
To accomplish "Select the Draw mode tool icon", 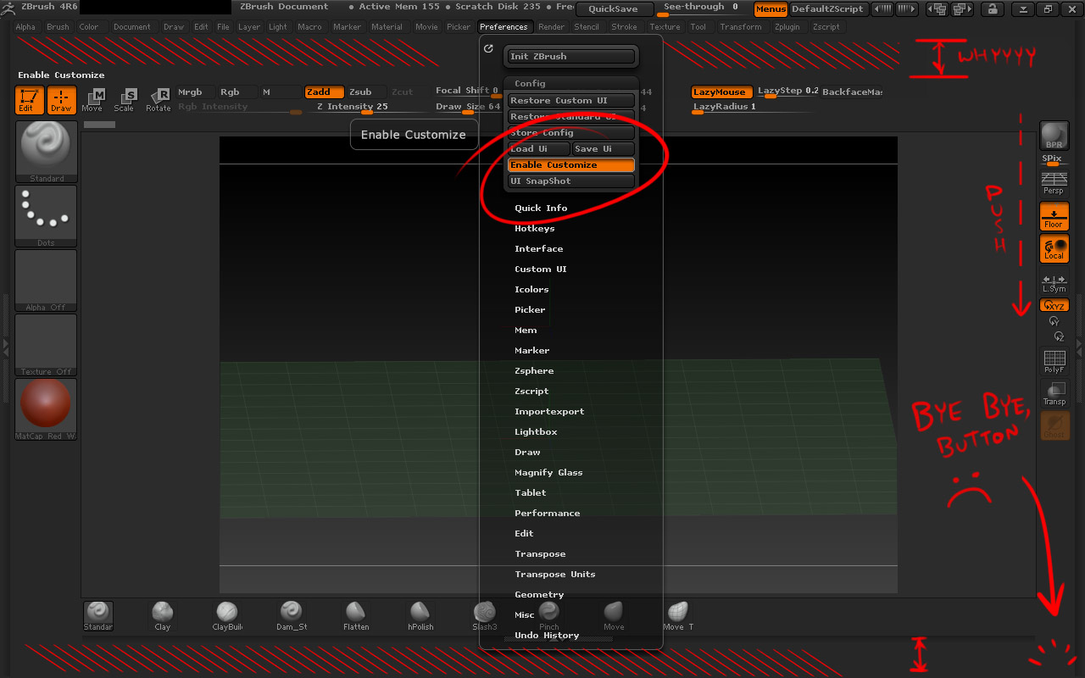I will coord(61,100).
